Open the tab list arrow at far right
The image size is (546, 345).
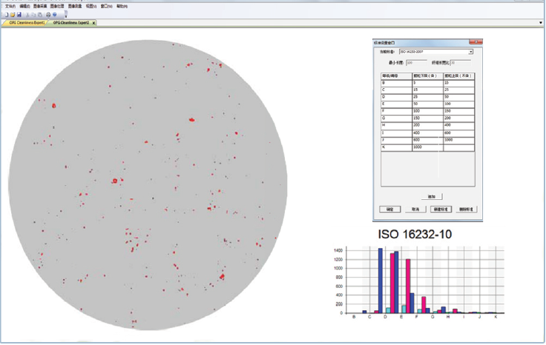point(541,23)
